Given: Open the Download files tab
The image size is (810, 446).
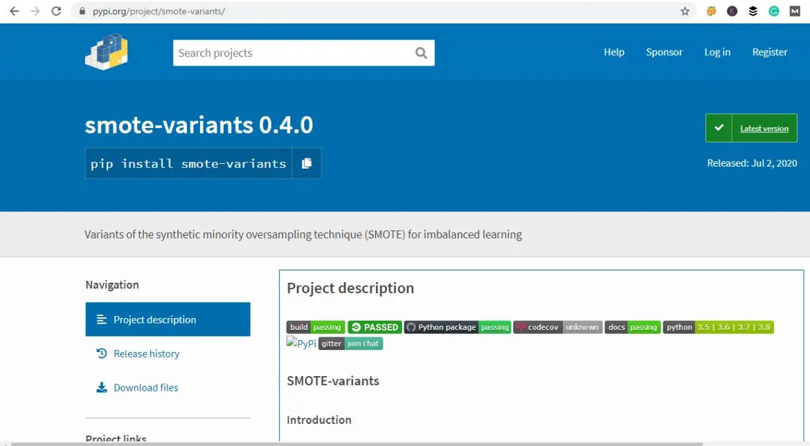Looking at the screenshot, I should 137,388.
